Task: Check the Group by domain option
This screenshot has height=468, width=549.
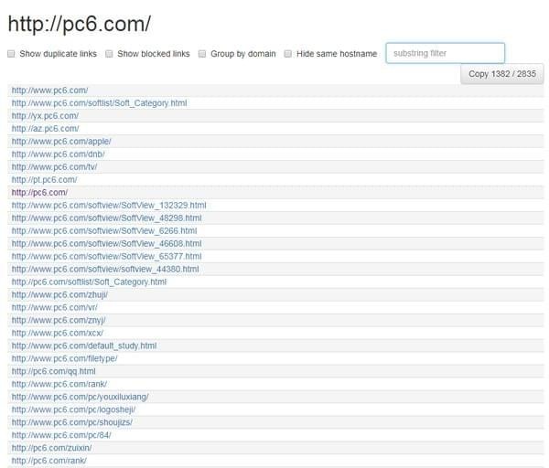Action: [x=202, y=54]
